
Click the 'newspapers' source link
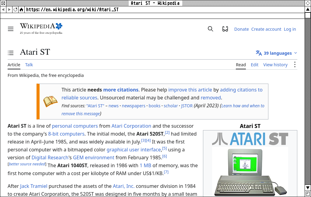click(134, 106)
